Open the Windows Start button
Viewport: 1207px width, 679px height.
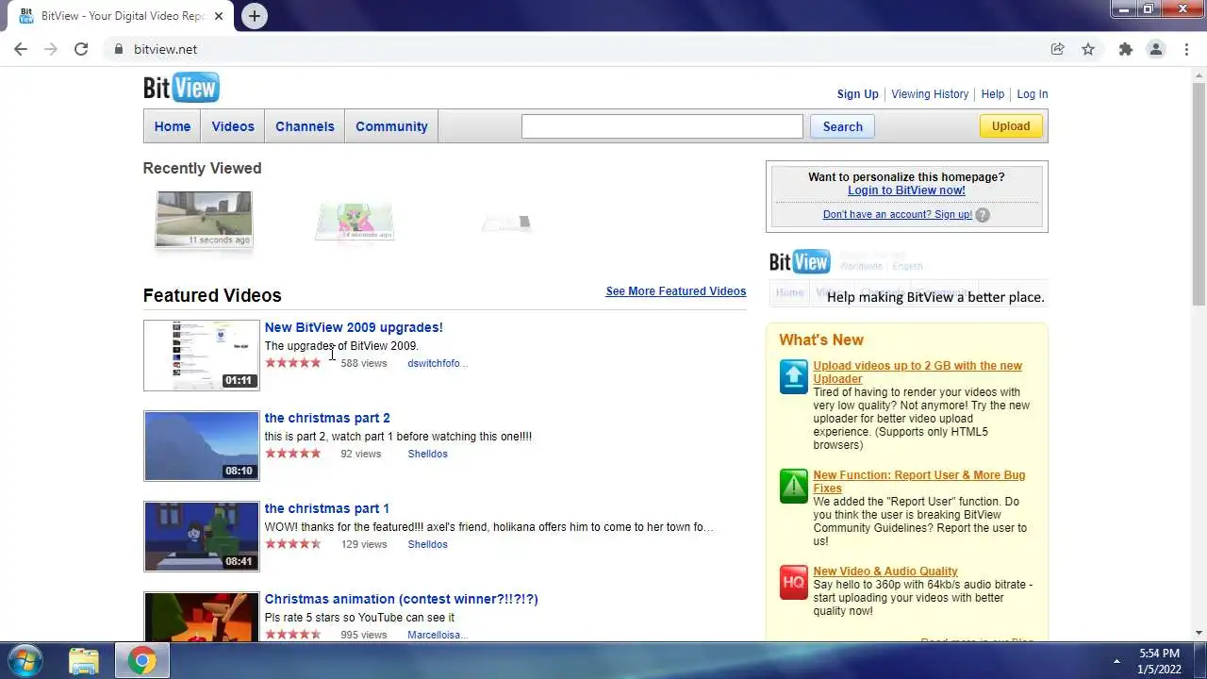point(24,660)
